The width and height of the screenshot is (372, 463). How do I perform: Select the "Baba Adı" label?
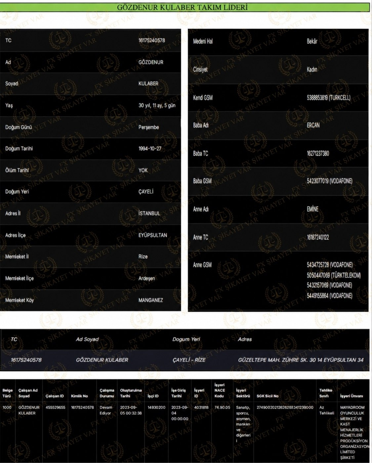[201, 125]
